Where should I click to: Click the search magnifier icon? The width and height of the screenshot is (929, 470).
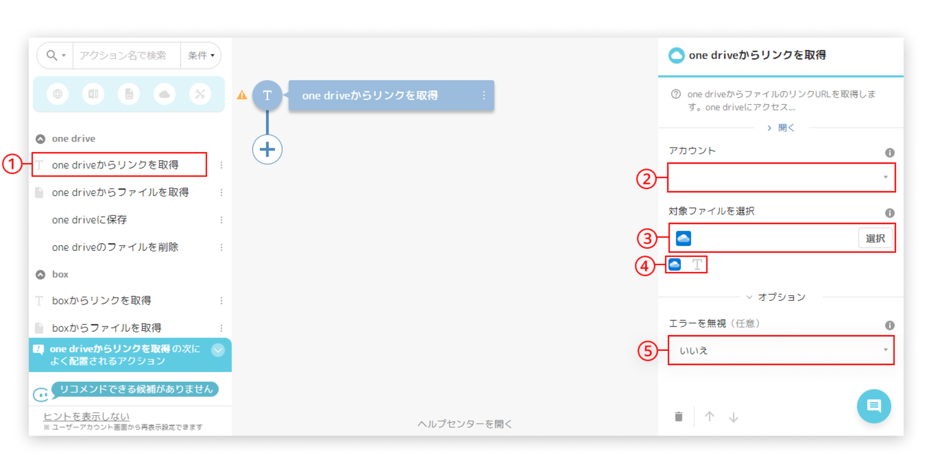51,55
